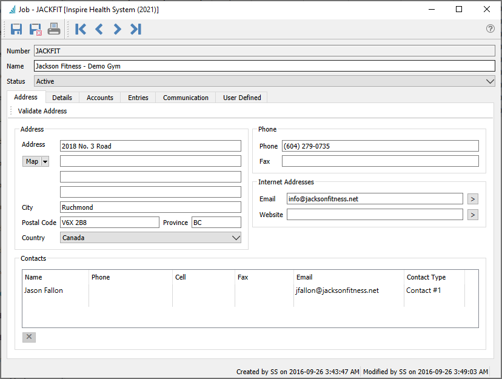
Task: Jump to the last job record
Action: click(136, 29)
